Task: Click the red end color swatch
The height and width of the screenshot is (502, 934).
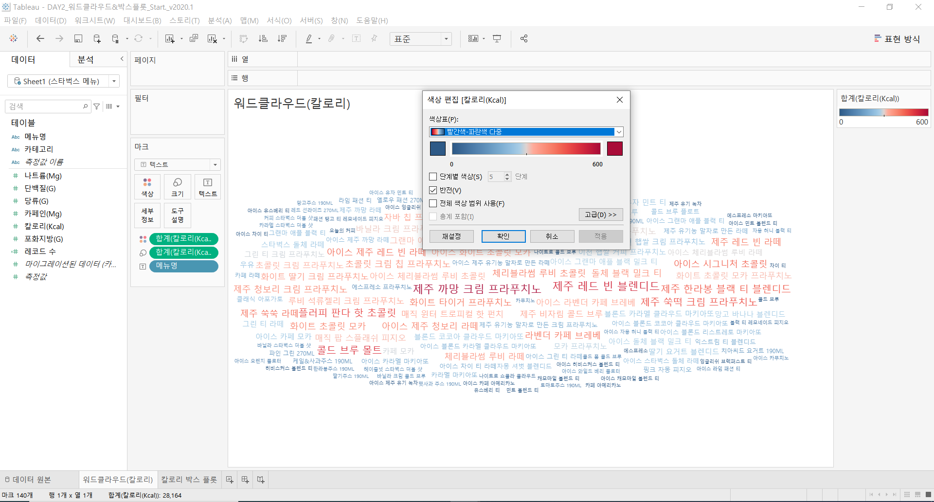Action: [615, 148]
